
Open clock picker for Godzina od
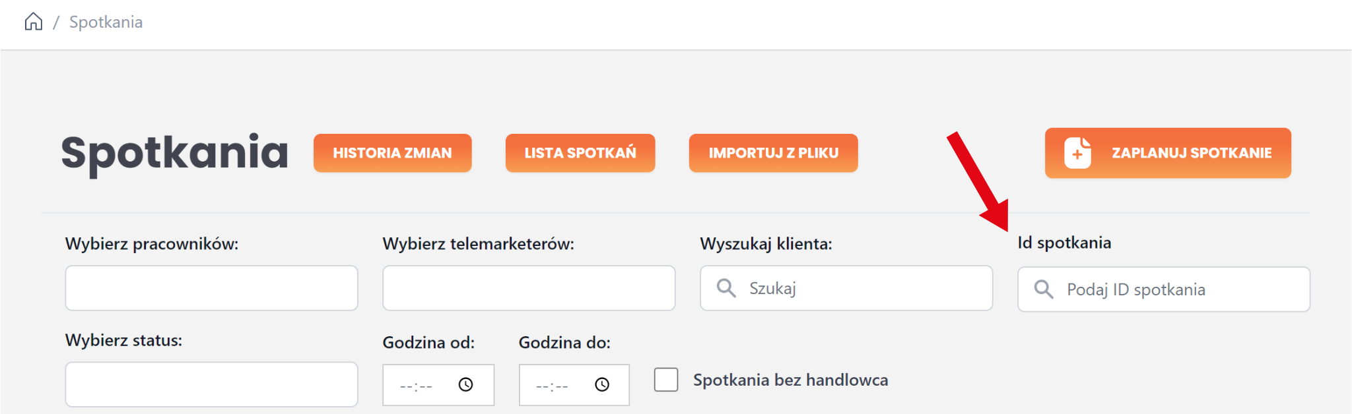point(465,385)
